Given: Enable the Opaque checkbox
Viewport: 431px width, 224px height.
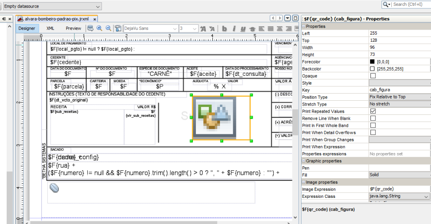Looking at the screenshot, I should 373,76.
